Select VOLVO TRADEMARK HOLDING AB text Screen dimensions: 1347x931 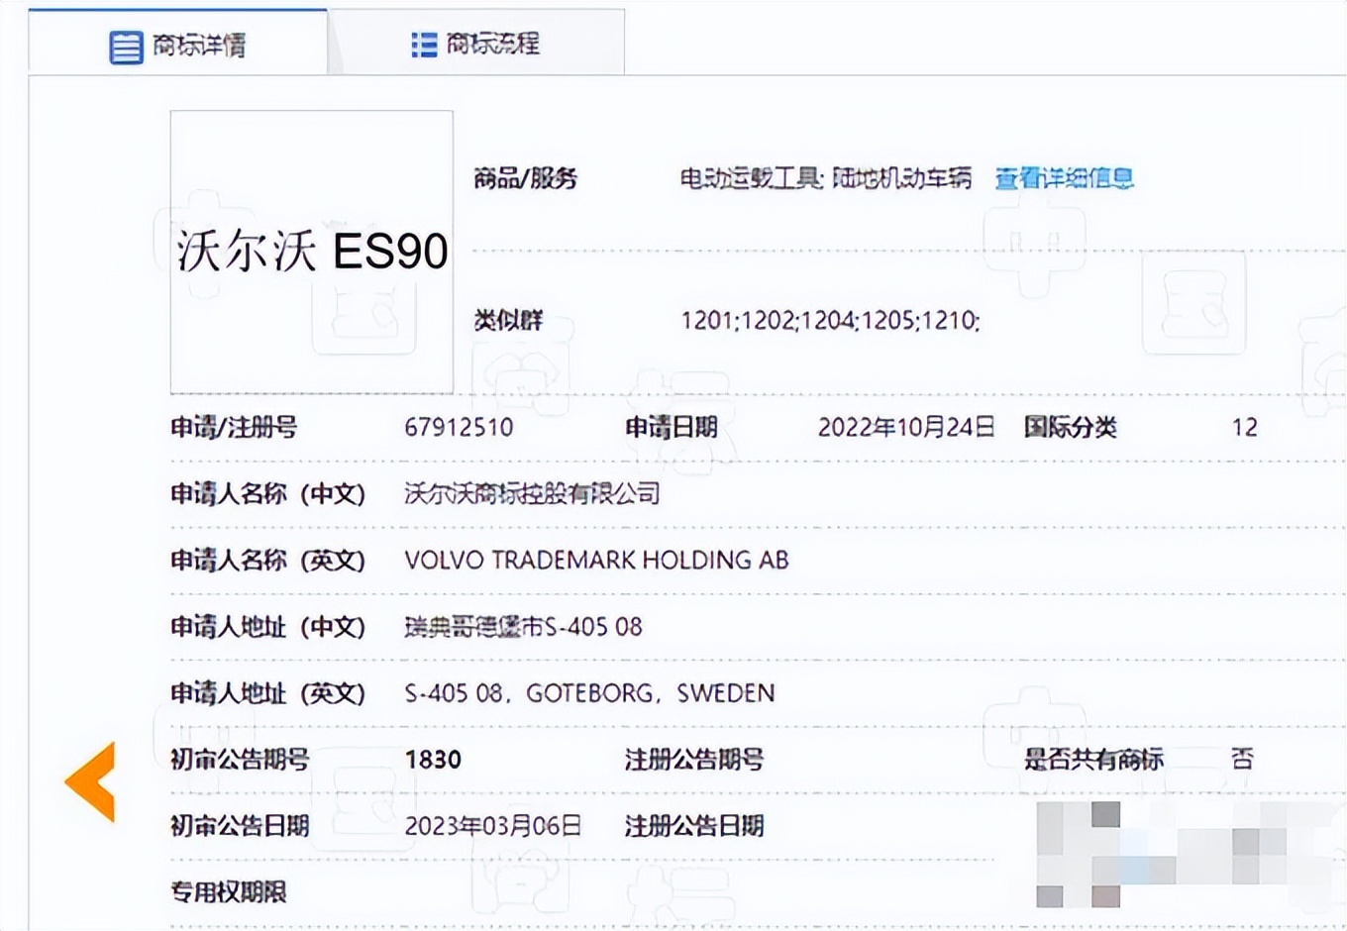point(596,561)
